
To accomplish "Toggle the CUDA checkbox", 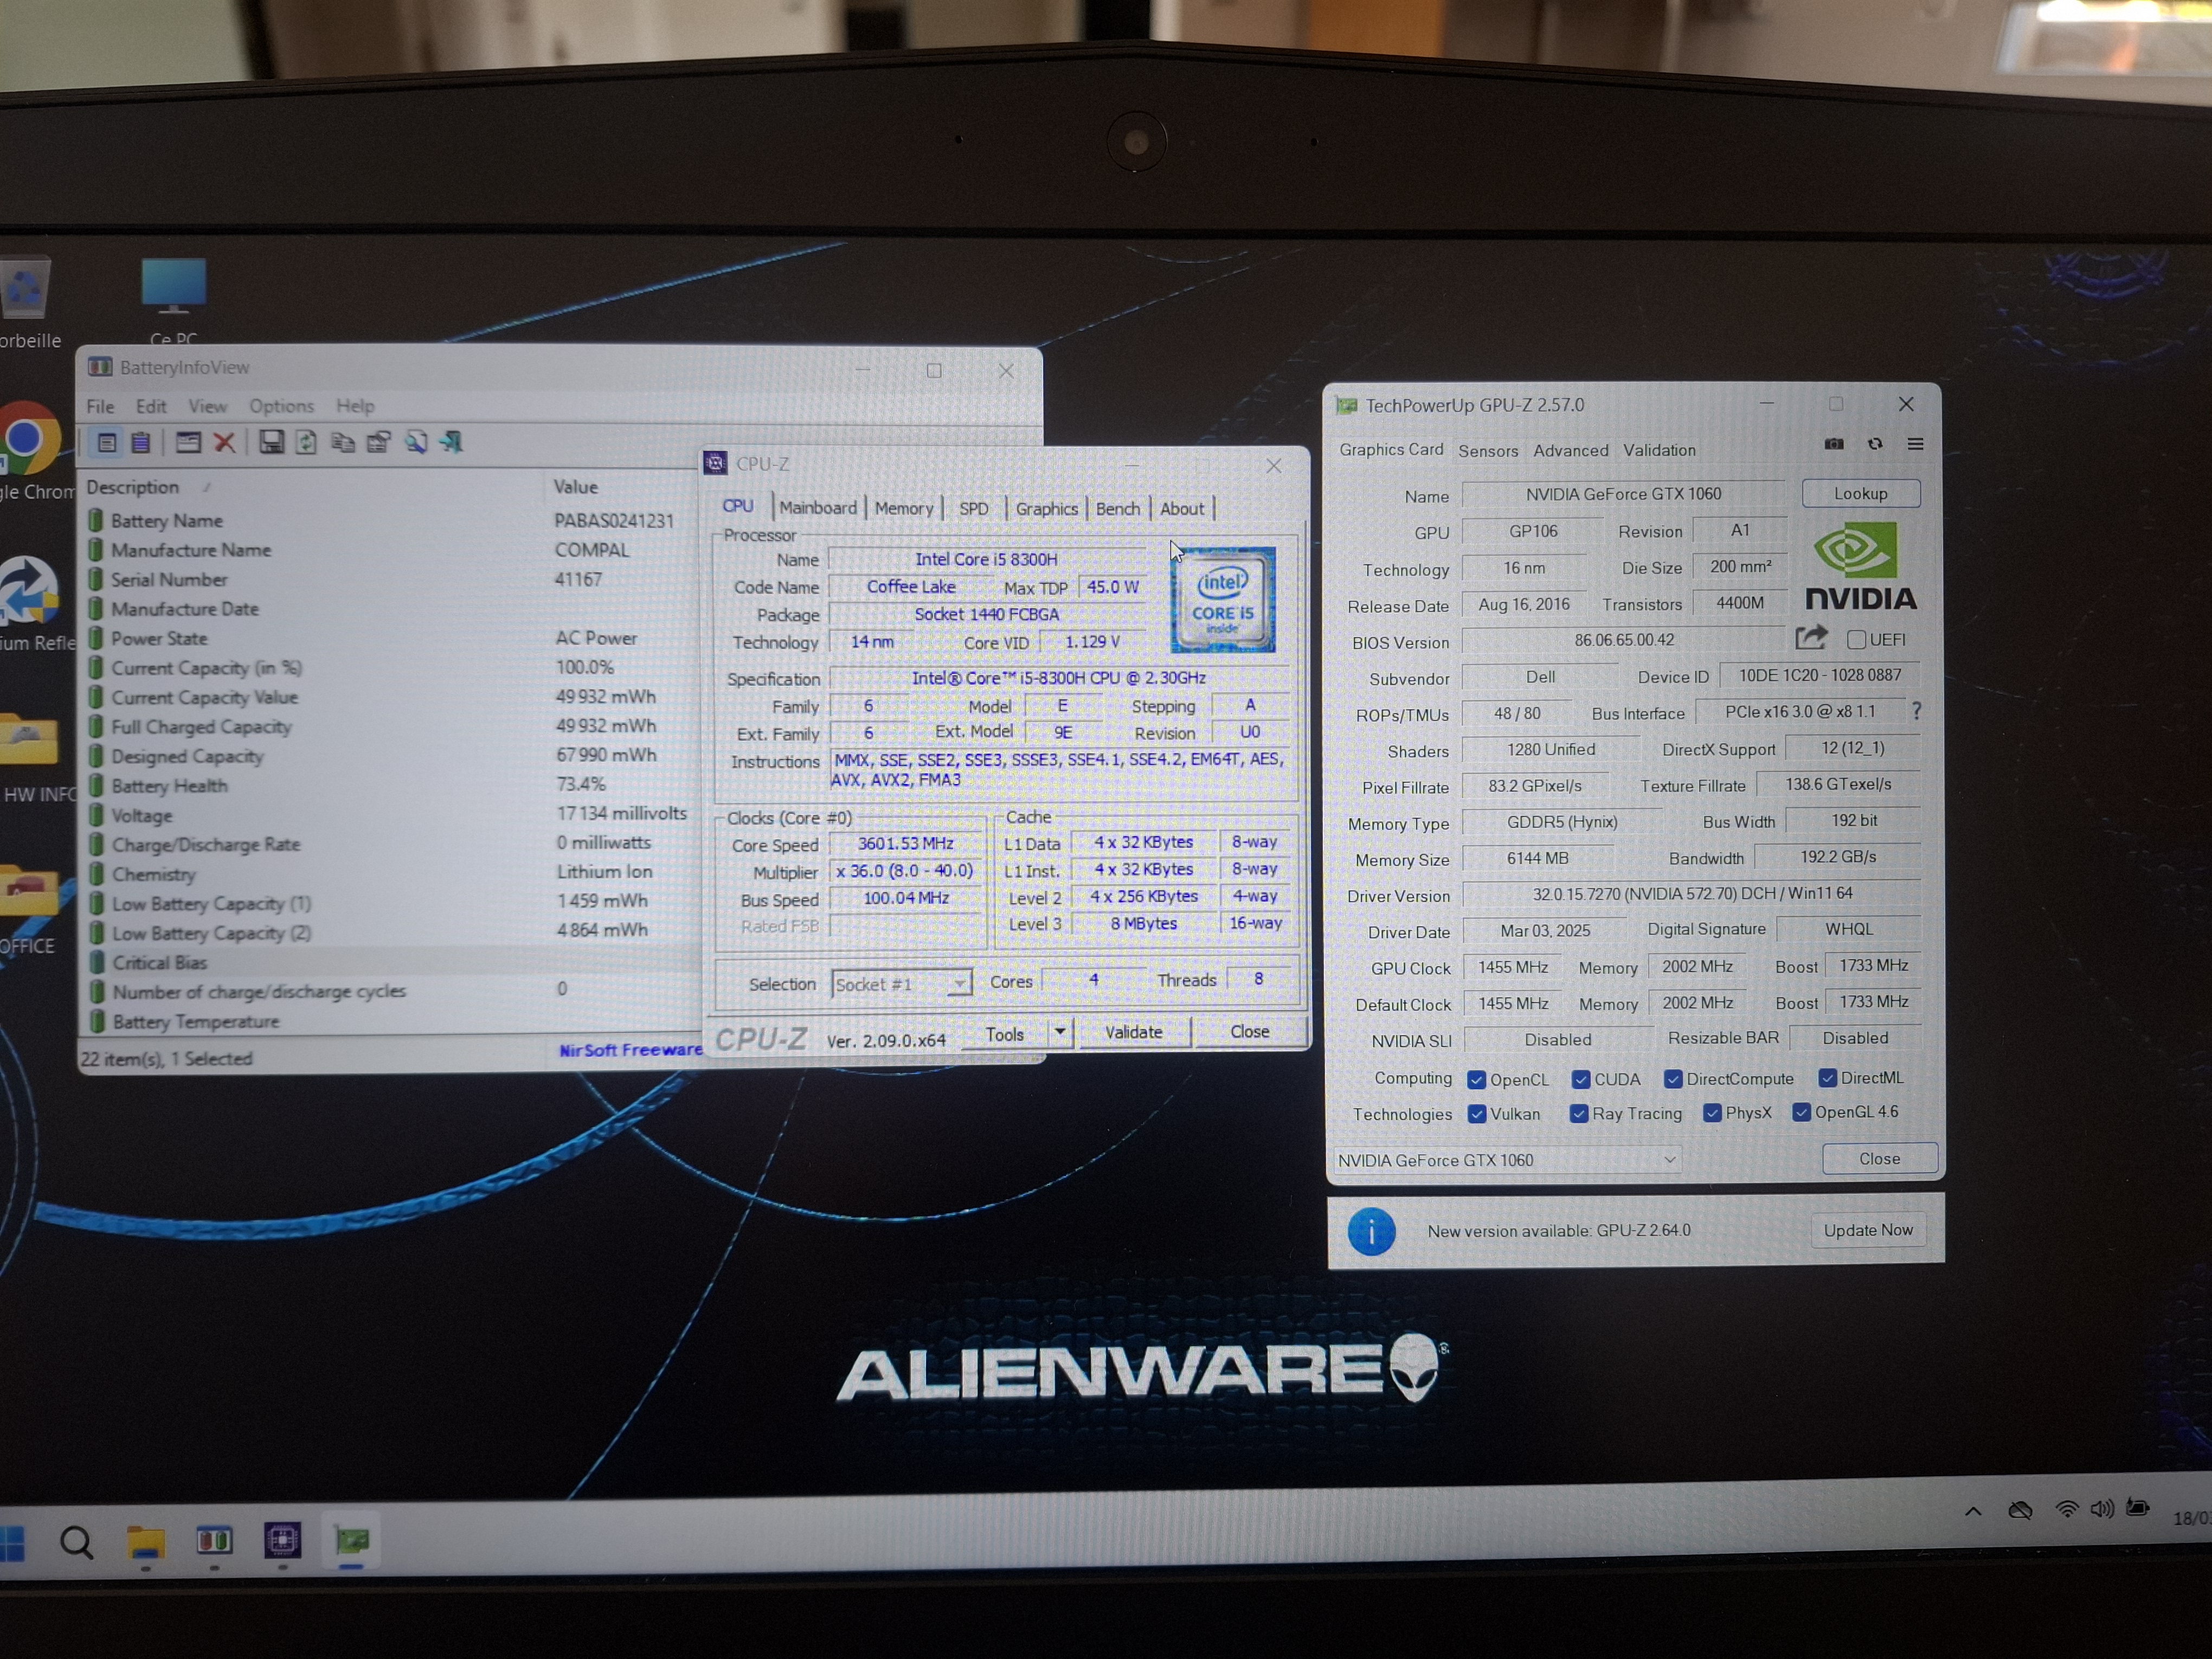I will point(1580,1080).
